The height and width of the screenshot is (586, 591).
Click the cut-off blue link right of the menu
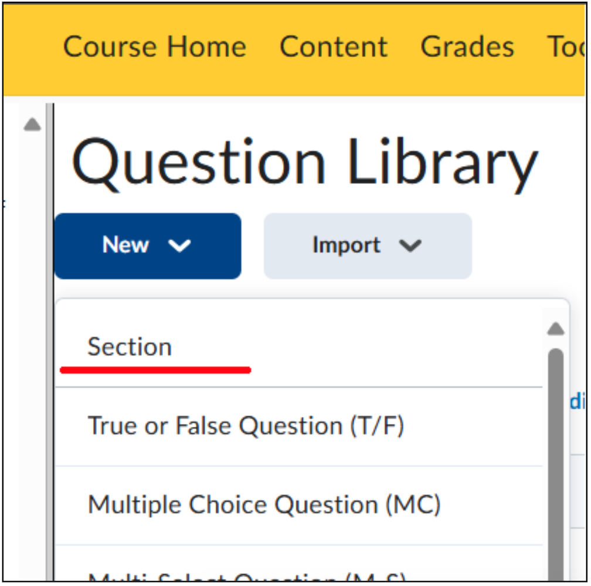click(577, 401)
